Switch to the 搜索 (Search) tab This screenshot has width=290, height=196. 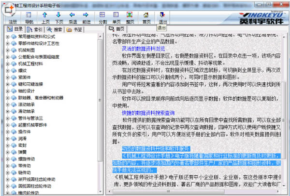[x=55, y=29]
